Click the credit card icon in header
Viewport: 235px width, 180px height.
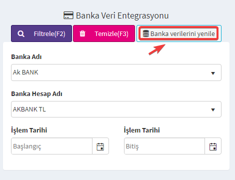coord(68,15)
